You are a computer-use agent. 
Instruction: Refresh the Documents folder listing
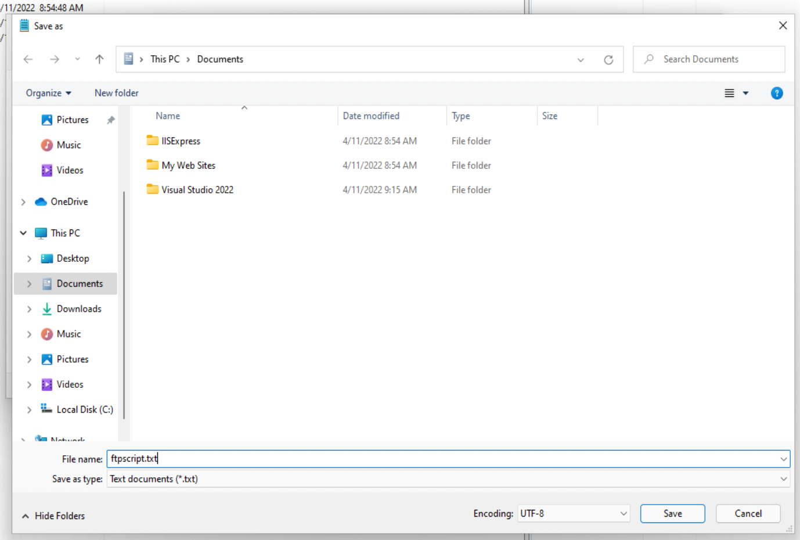click(608, 60)
